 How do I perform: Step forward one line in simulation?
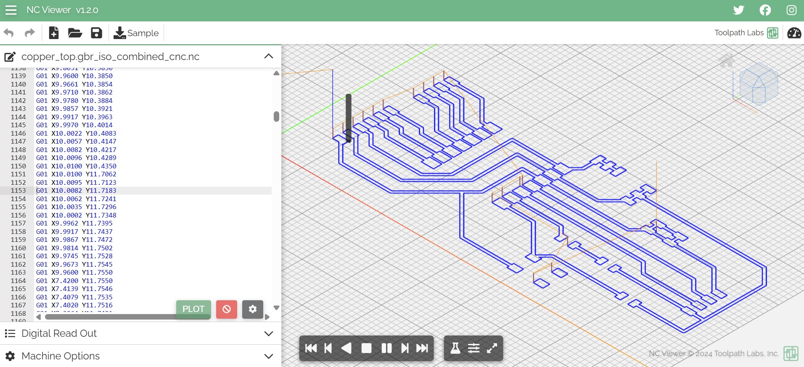[405, 348]
